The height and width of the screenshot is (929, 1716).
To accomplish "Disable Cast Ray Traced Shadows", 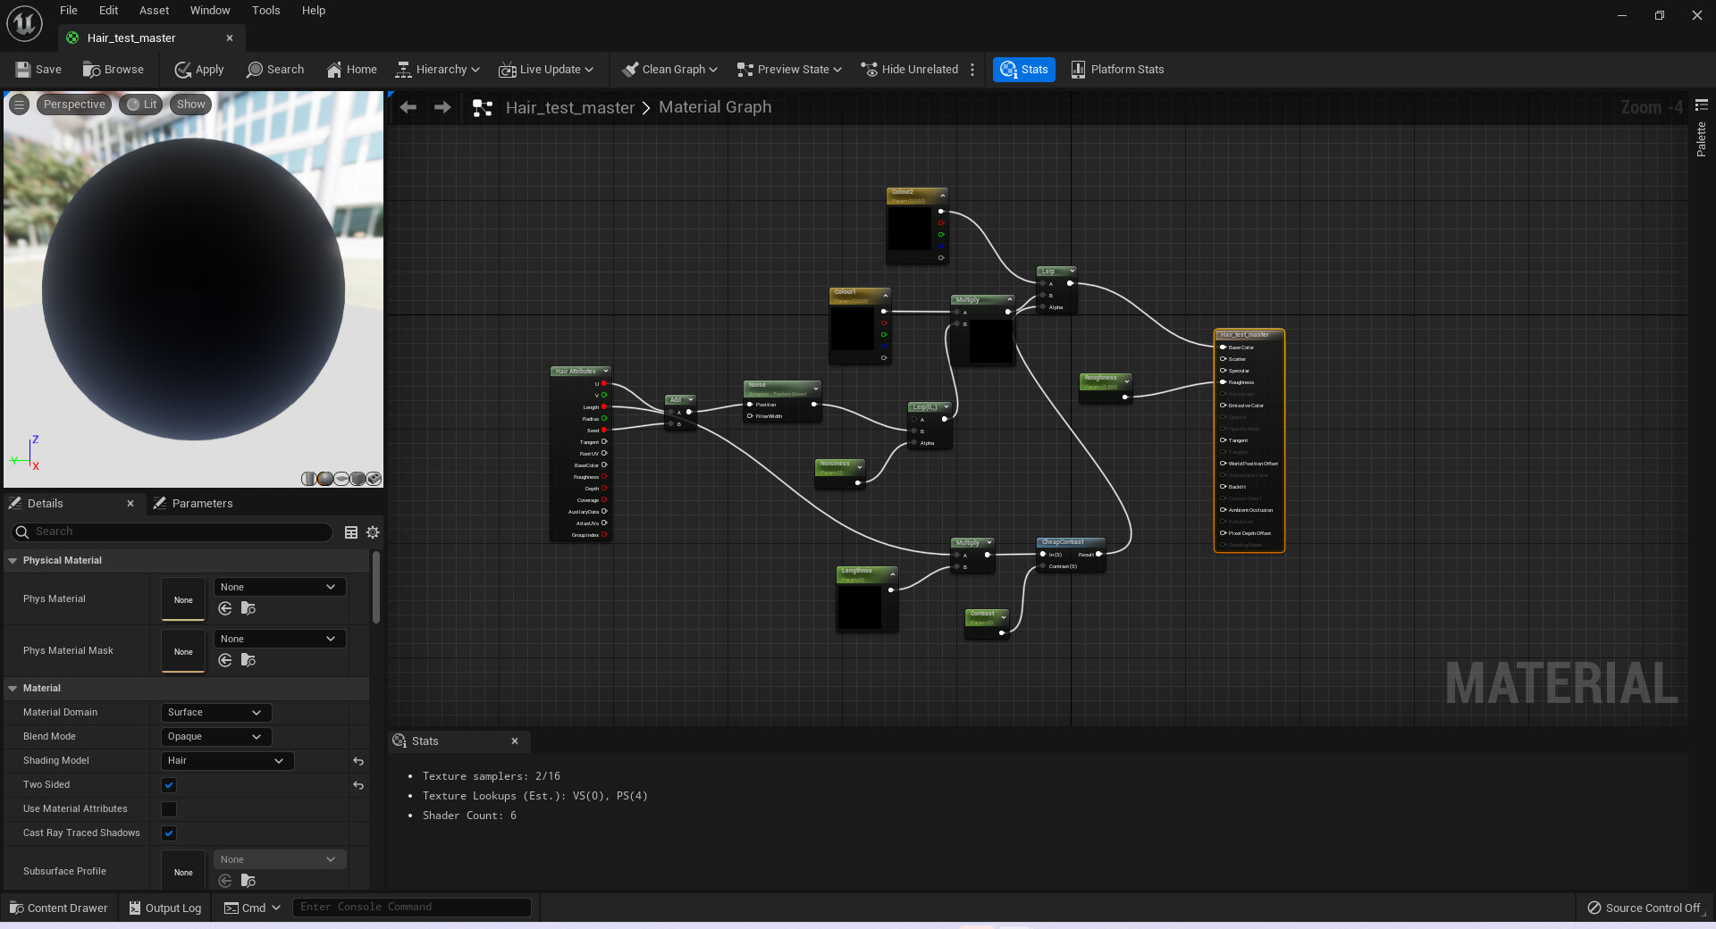I will [168, 833].
